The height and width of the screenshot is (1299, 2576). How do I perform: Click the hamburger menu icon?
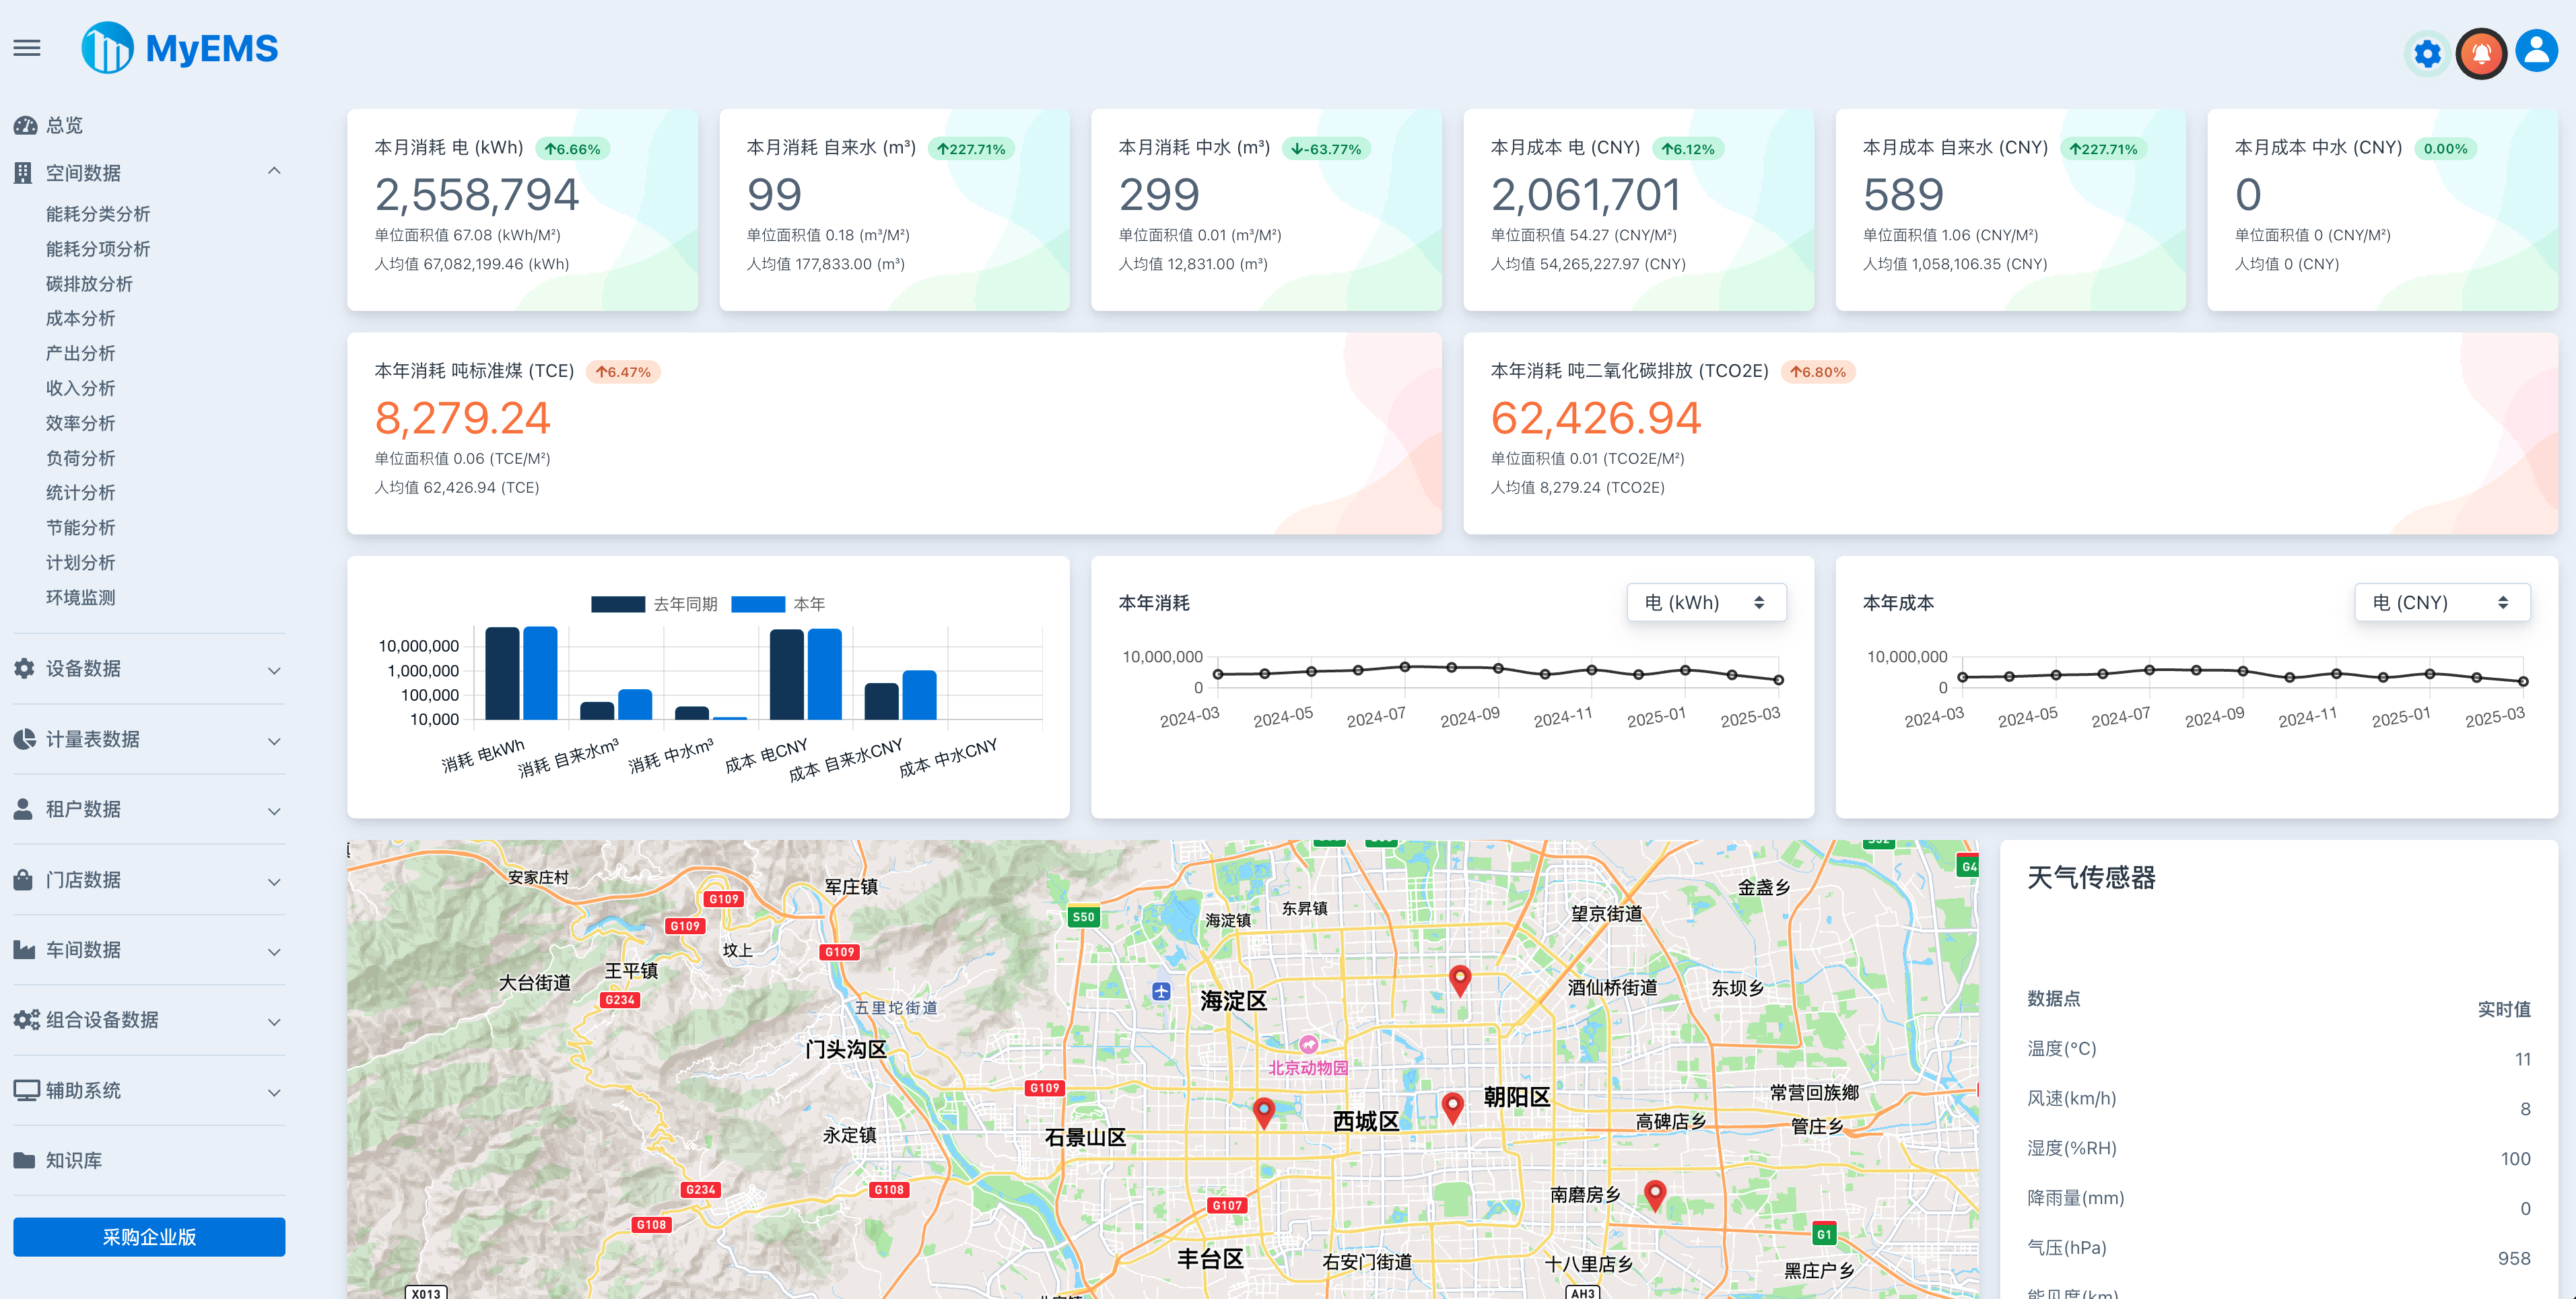[27, 48]
